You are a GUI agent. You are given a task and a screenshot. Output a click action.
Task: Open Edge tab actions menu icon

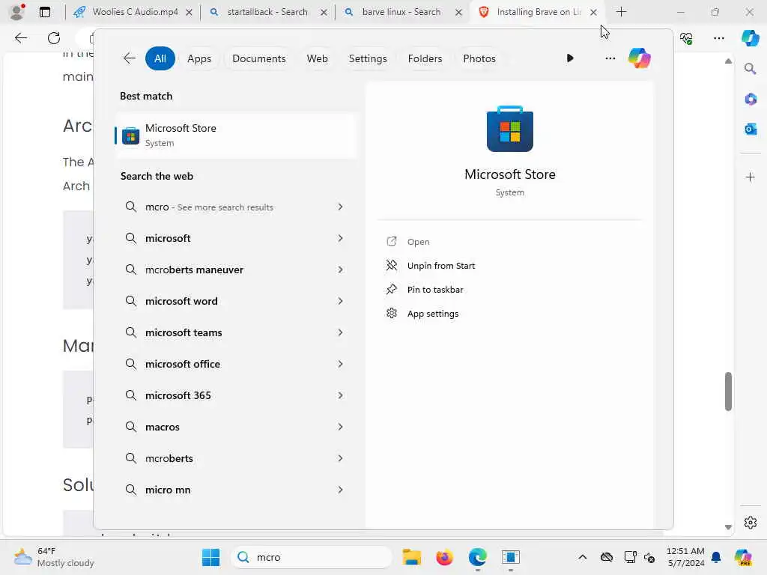click(44, 12)
